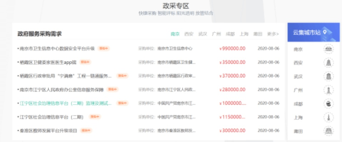Select 莆田 text in the city station sidebar
Image resolution: width=342 pixels, height=142 pixels.
tap(298, 131)
